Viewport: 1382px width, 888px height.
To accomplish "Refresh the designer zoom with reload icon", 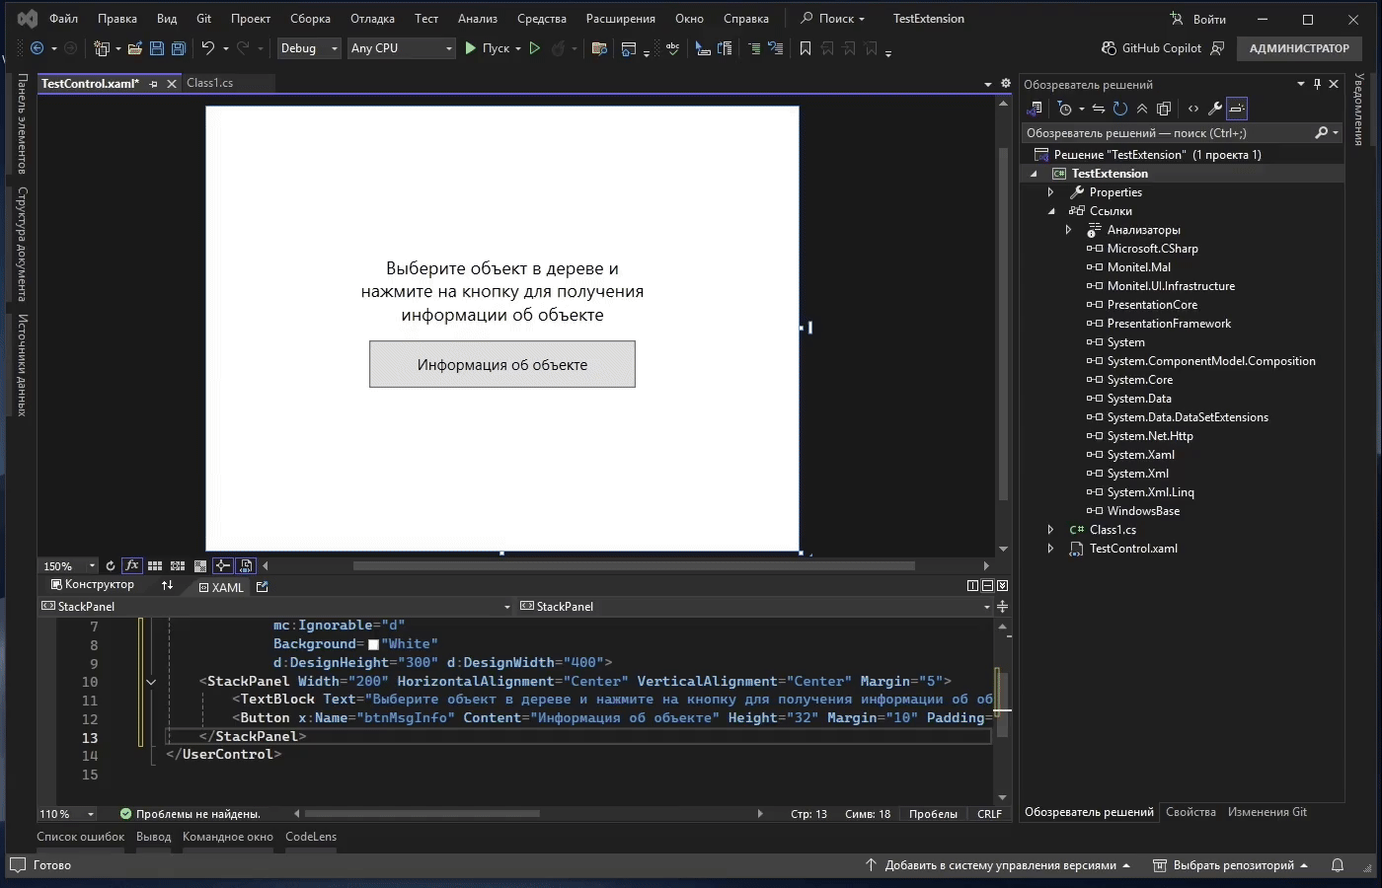I will 111,565.
